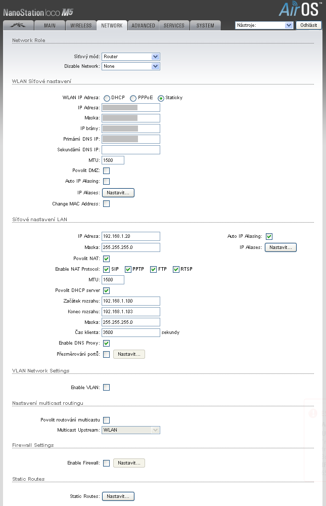Open the Nástroje tools dropdown
Viewport: 326px width, 506px height.
(x=264, y=25)
